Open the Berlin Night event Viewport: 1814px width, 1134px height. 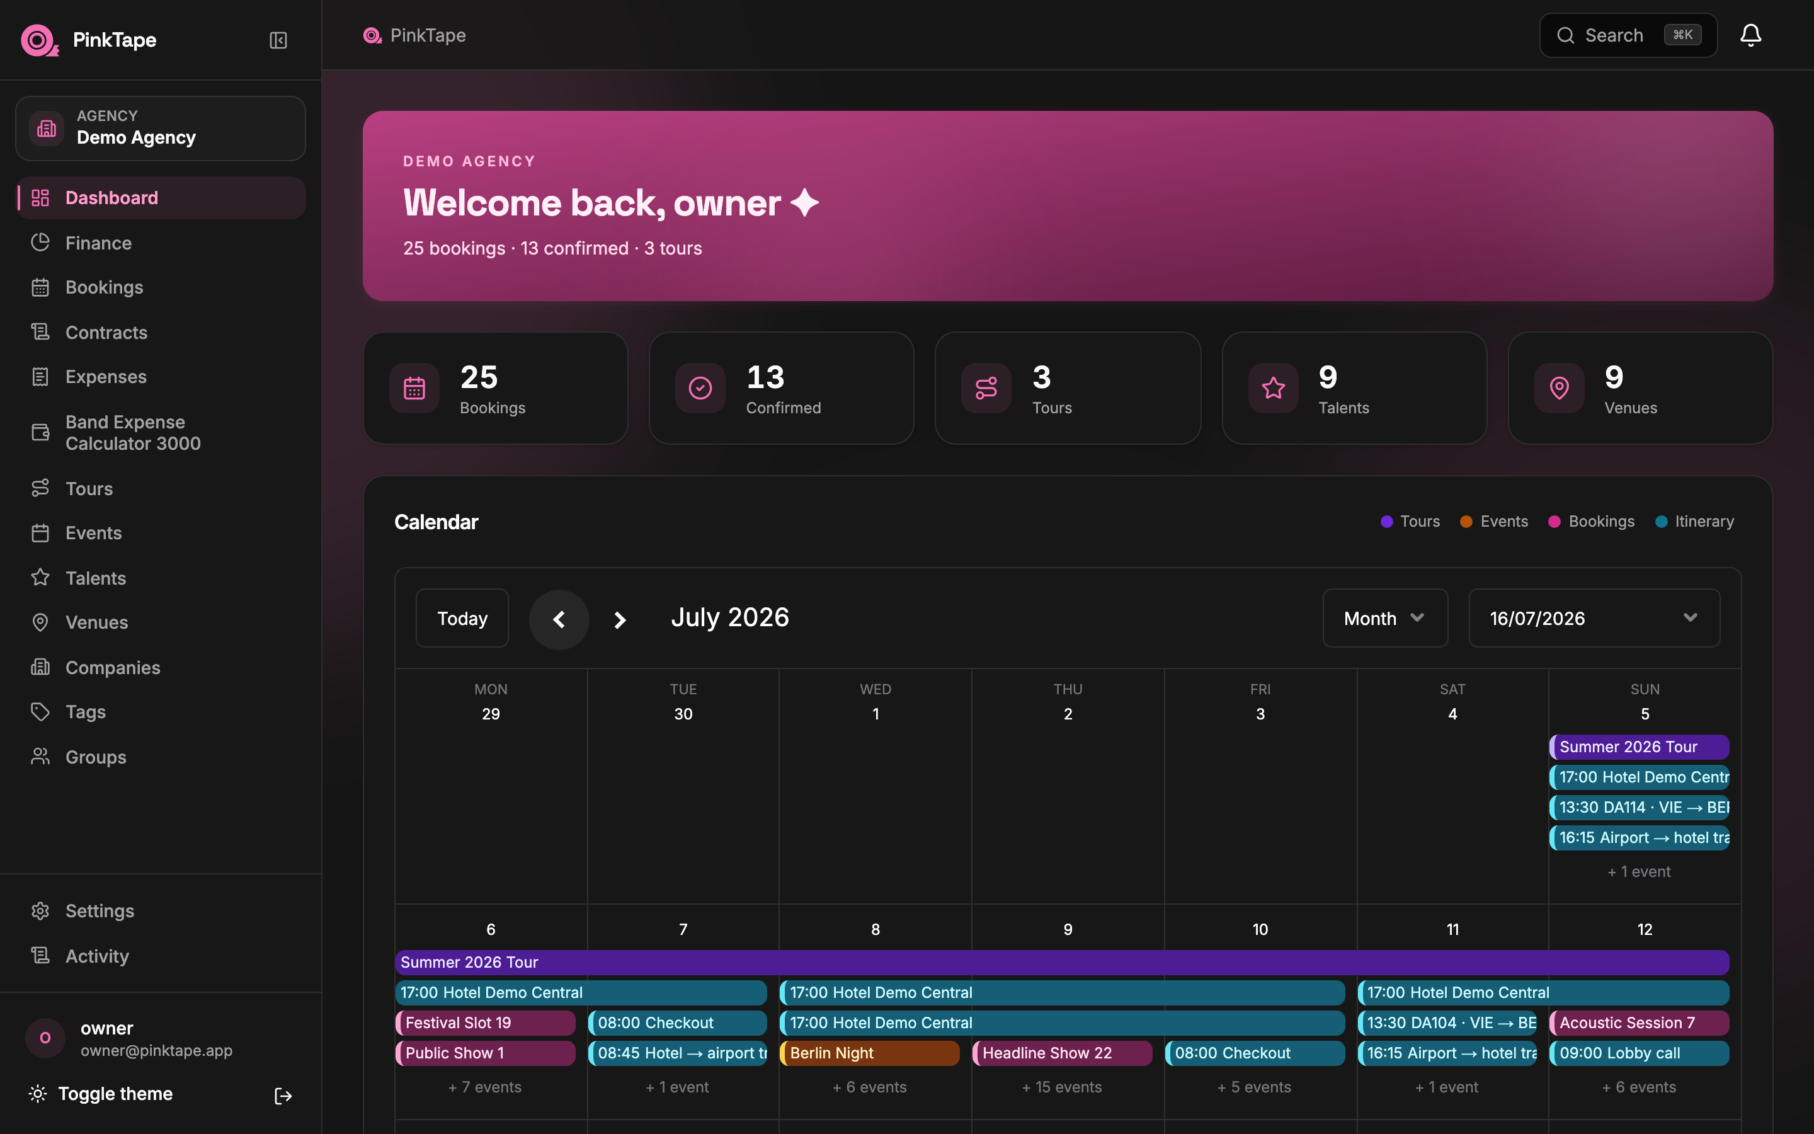tap(869, 1052)
